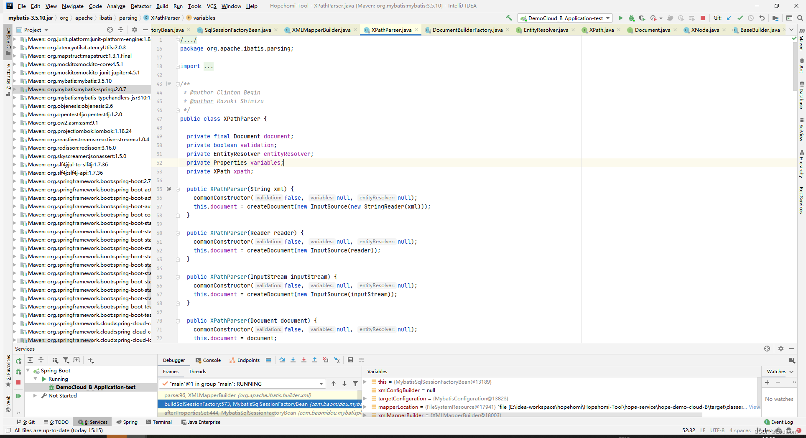806x438 pixels.
Task: Open Watches panel dropdown
Action: (x=791, y=372)
